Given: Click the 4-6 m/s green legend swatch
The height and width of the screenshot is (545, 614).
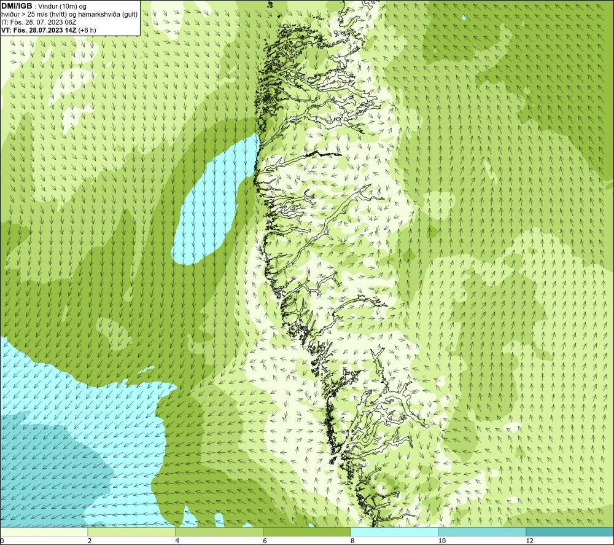Looking at the screenshot, I should [219, 531].
